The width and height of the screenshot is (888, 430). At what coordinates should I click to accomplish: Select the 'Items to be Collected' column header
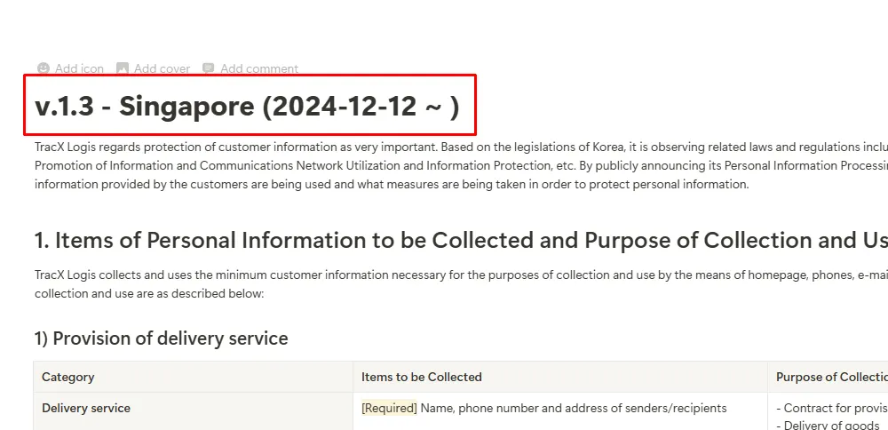pyautogui.click(x=421, y=377)
